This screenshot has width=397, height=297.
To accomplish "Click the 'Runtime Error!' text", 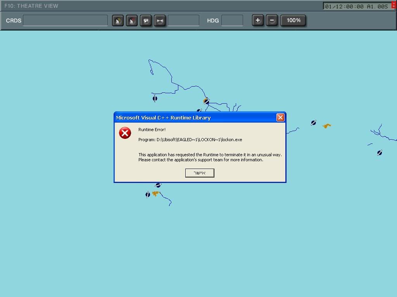I will [152, 130].
